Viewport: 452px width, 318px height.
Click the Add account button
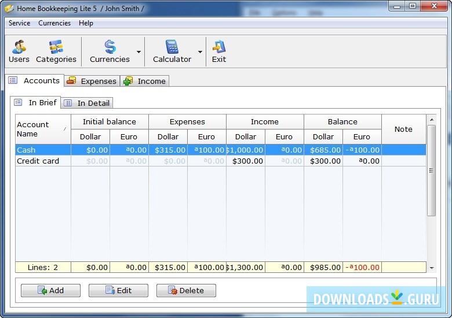click(x=51, y=290)
